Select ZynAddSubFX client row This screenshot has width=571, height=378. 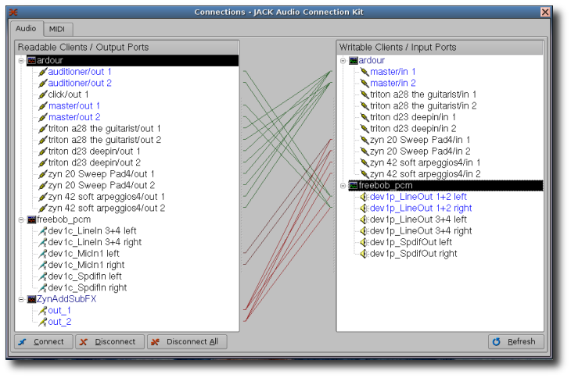[x=66, y=299]
